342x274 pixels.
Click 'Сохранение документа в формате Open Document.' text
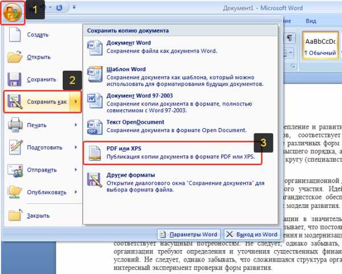coord(177,130)
